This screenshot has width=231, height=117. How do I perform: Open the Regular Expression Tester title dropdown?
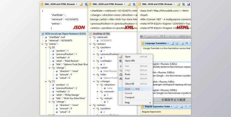pyautogui.click(x=172, y=107)
